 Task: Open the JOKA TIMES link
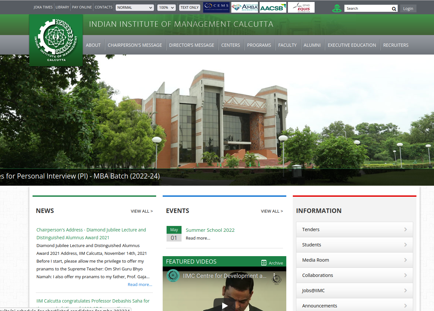point(43,7)
